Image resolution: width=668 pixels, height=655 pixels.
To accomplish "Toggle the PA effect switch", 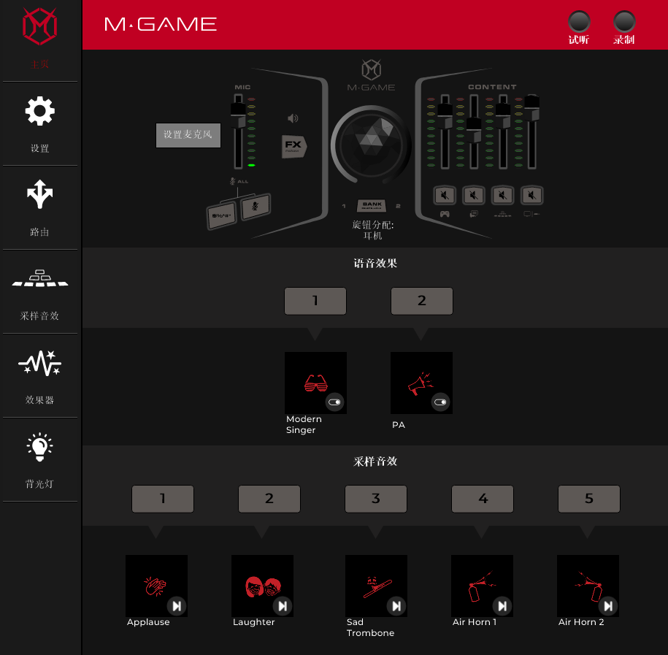I will [440, 402].
